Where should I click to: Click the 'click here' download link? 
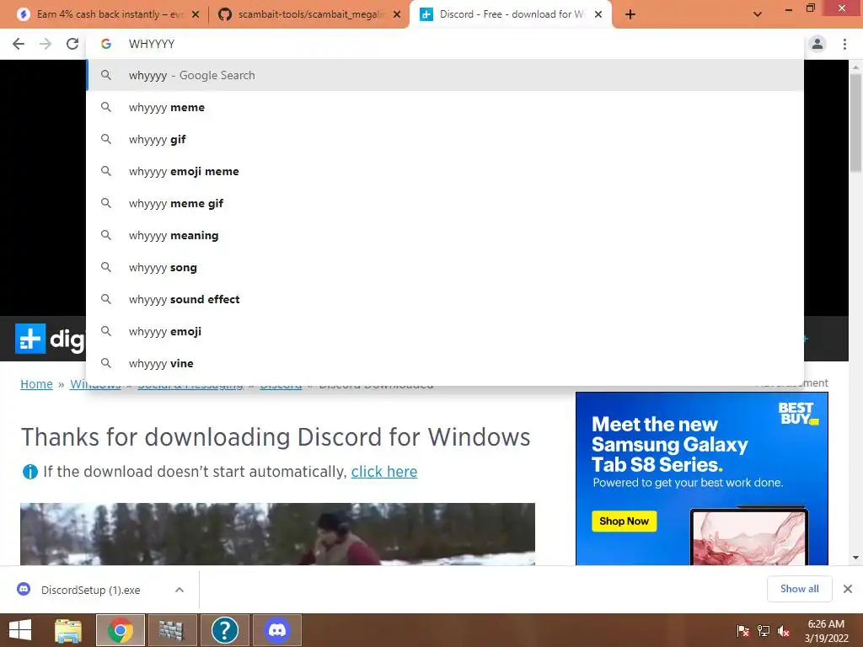point(384,472)
